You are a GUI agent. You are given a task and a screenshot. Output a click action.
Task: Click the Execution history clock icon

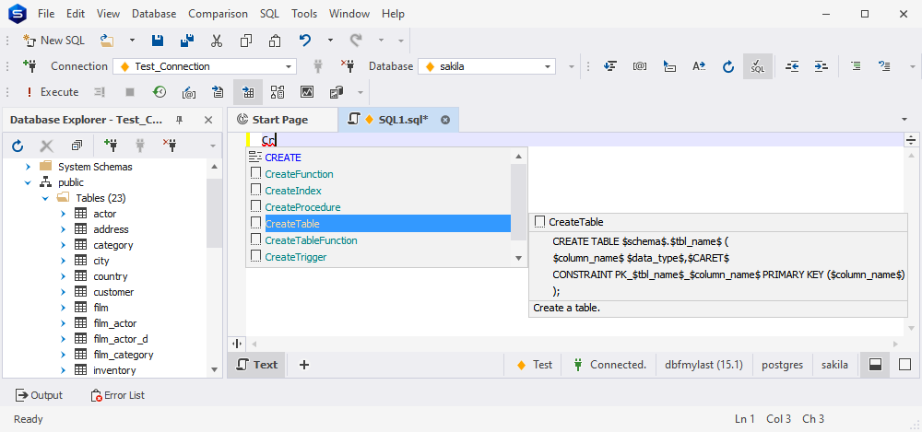[160, 92]
